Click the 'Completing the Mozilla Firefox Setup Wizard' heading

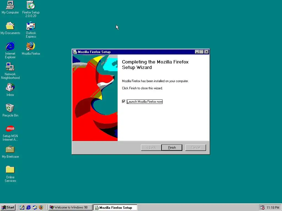tap(155, 65)
